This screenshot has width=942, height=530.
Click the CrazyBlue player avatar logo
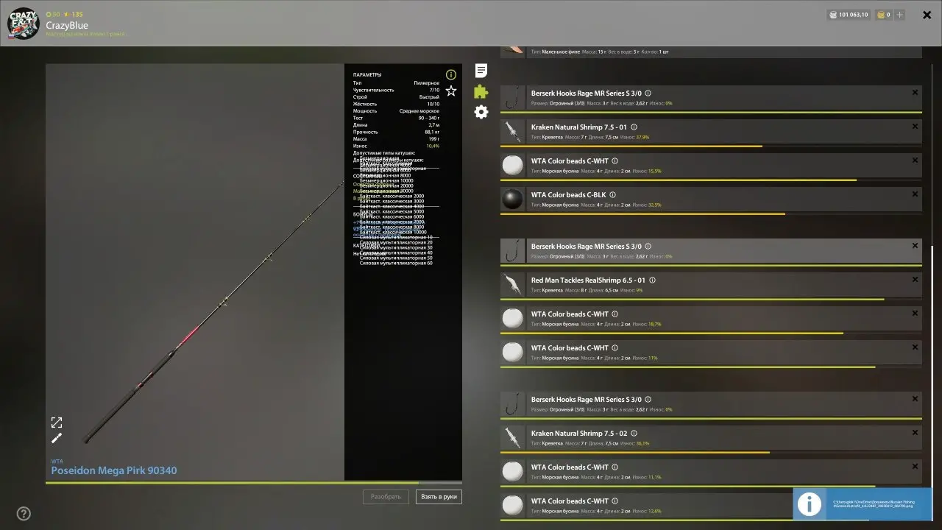click(24, 24)
